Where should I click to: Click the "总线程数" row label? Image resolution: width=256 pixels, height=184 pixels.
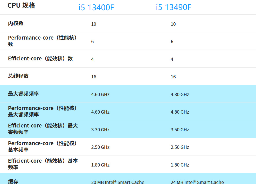(x=18, y=76)
